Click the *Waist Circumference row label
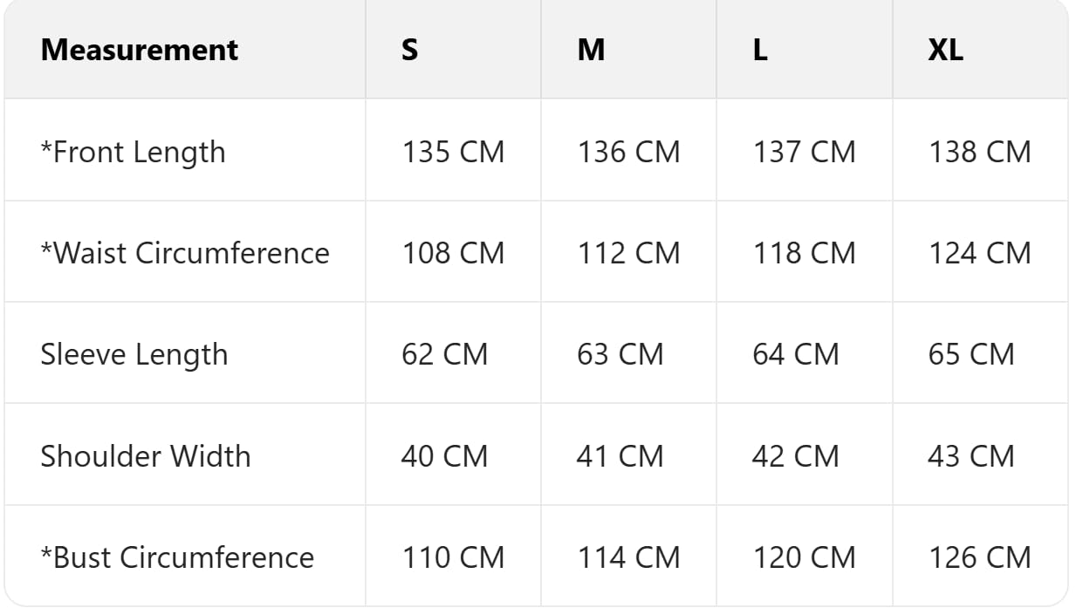Viewport: 1076px width, 608px height. tap(185, 253)
